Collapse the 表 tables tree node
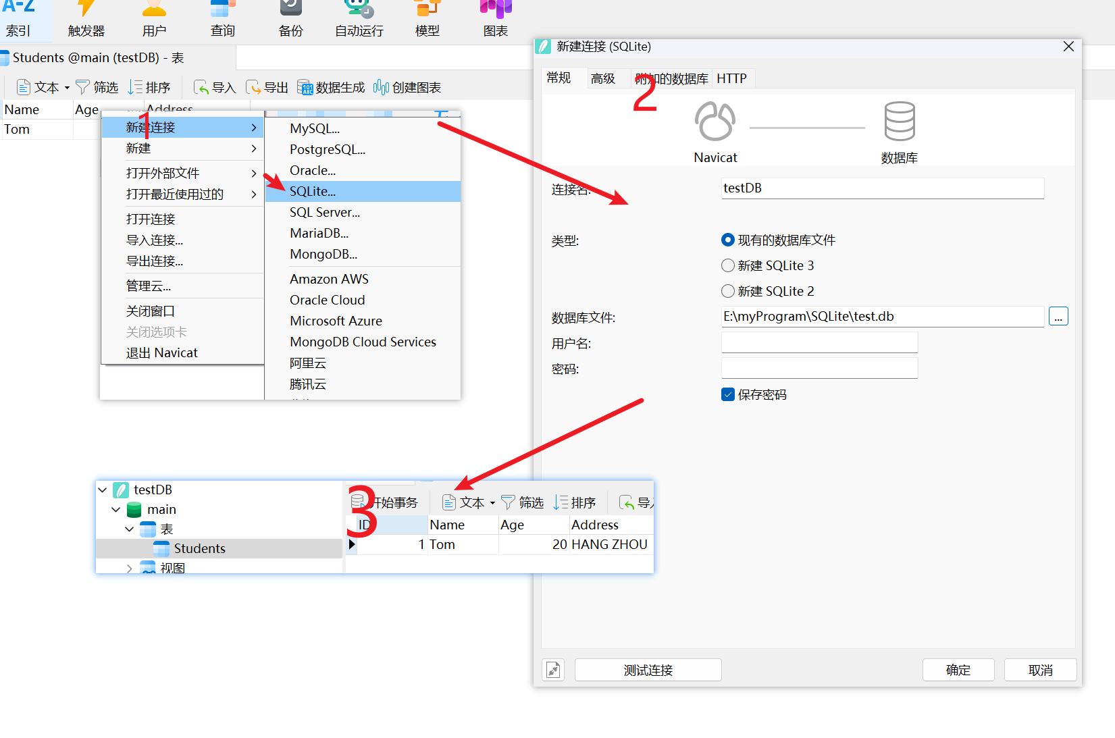This screenshot has height=738, width=1115. pyautogui.click(x=130, y=529)
